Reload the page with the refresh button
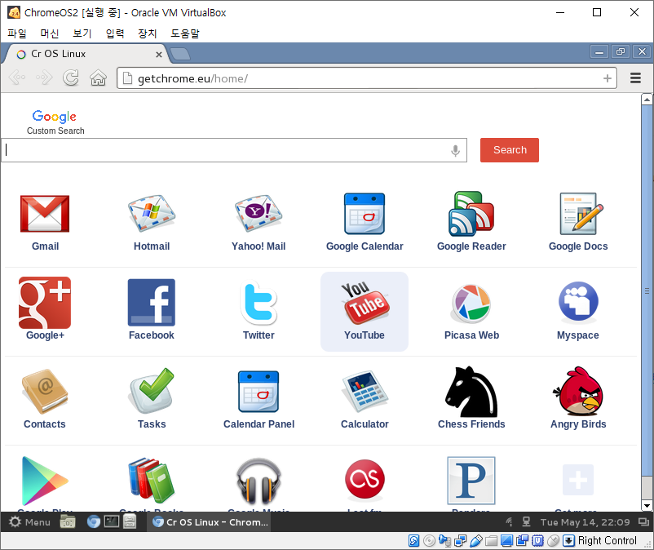 [x=70, y=78]
